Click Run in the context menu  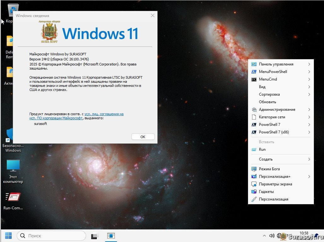tap(262, 149)
